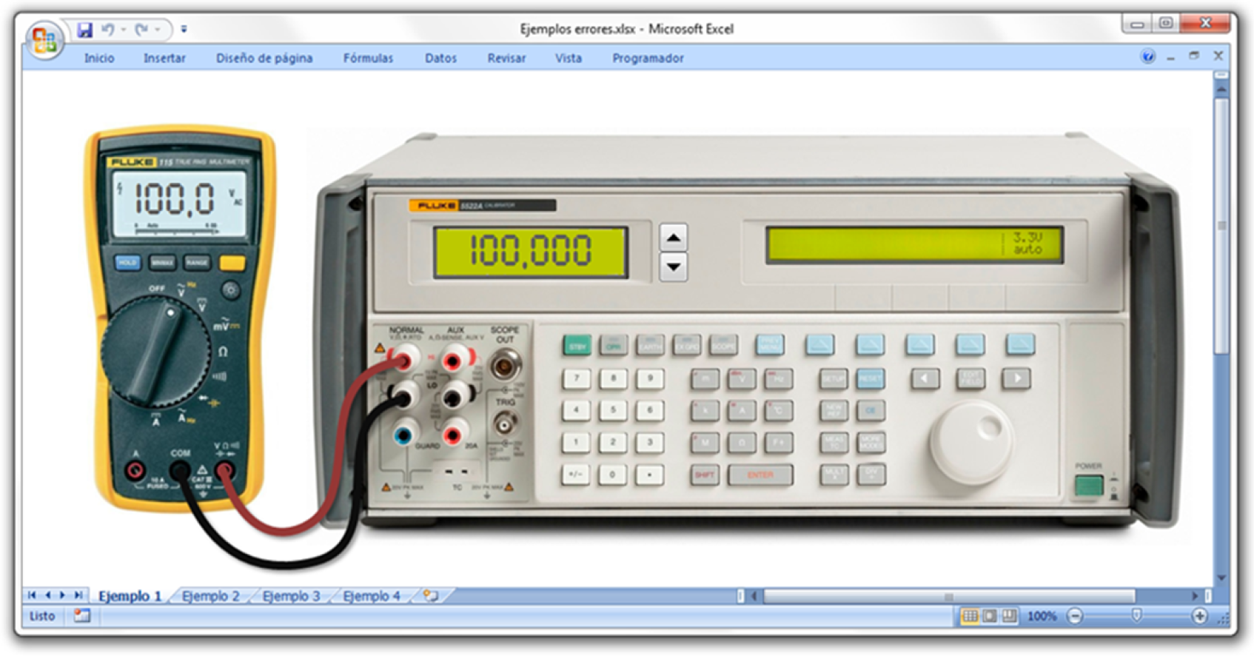1254x656 pixels.
Task: Click the tab bar split handle
Action: pyautogui.click(x=740, y=596)
